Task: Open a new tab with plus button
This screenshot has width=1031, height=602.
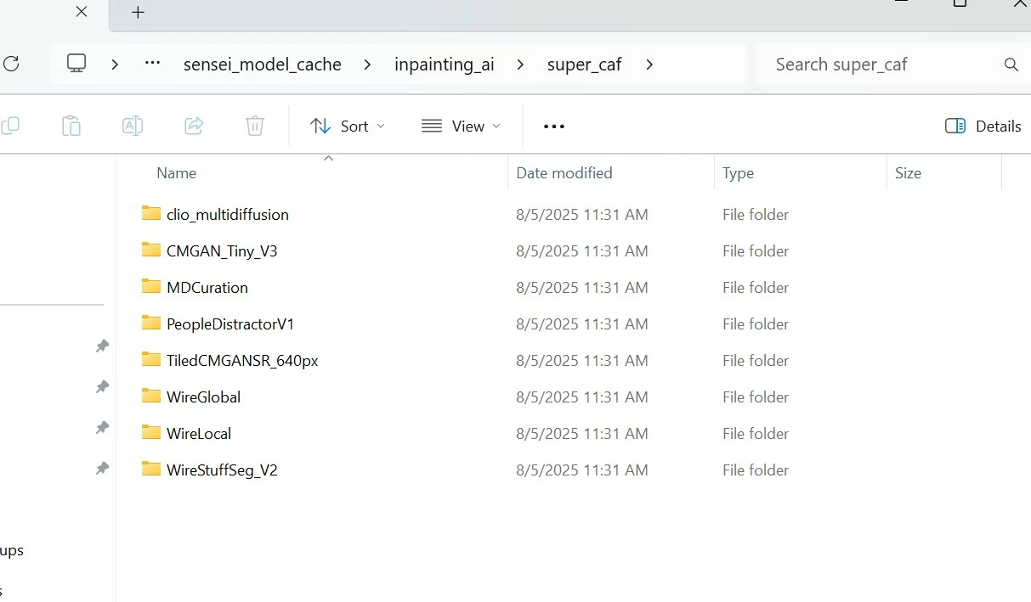Action: [x=139, y=12]
